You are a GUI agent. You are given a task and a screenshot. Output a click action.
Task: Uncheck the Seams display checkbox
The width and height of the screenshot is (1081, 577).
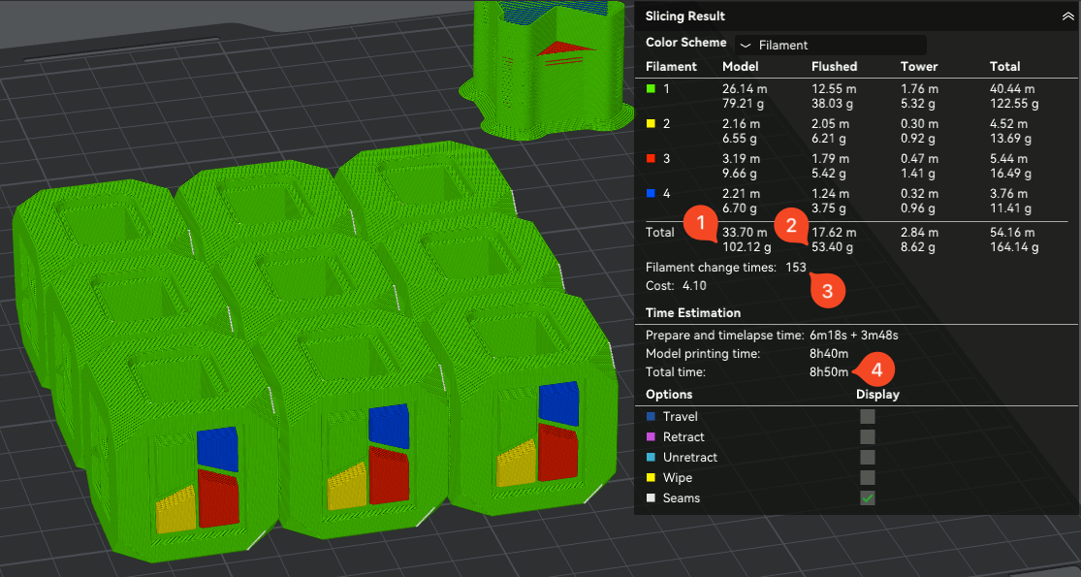(868, 498)
